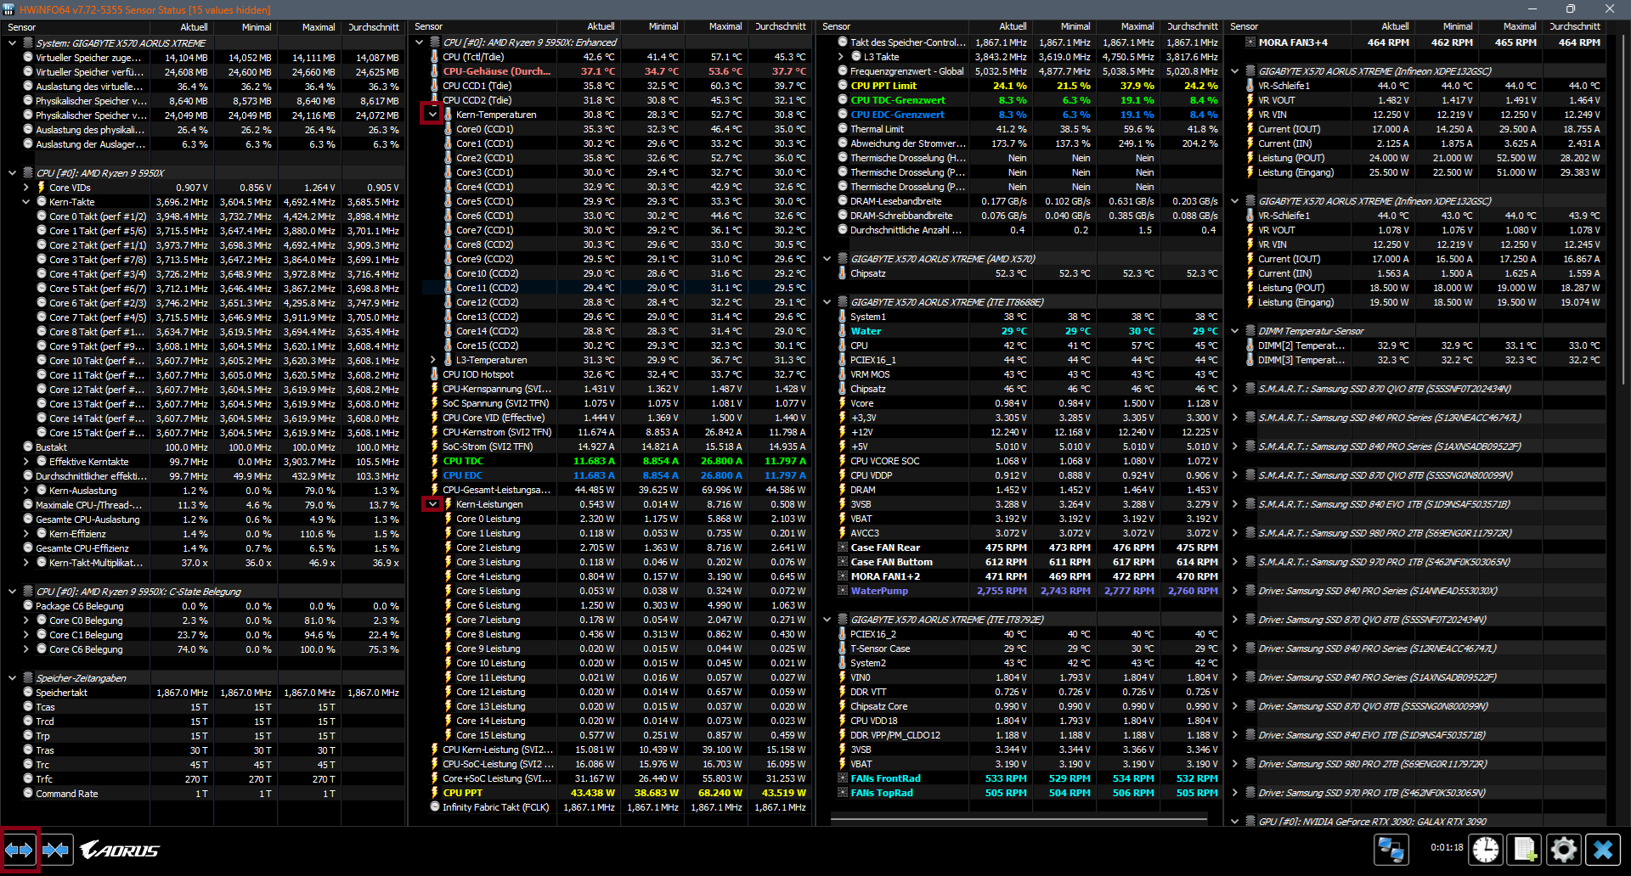Expand the Kern-Effizienz entry
1631x876 pixels.
click(26, 534)
